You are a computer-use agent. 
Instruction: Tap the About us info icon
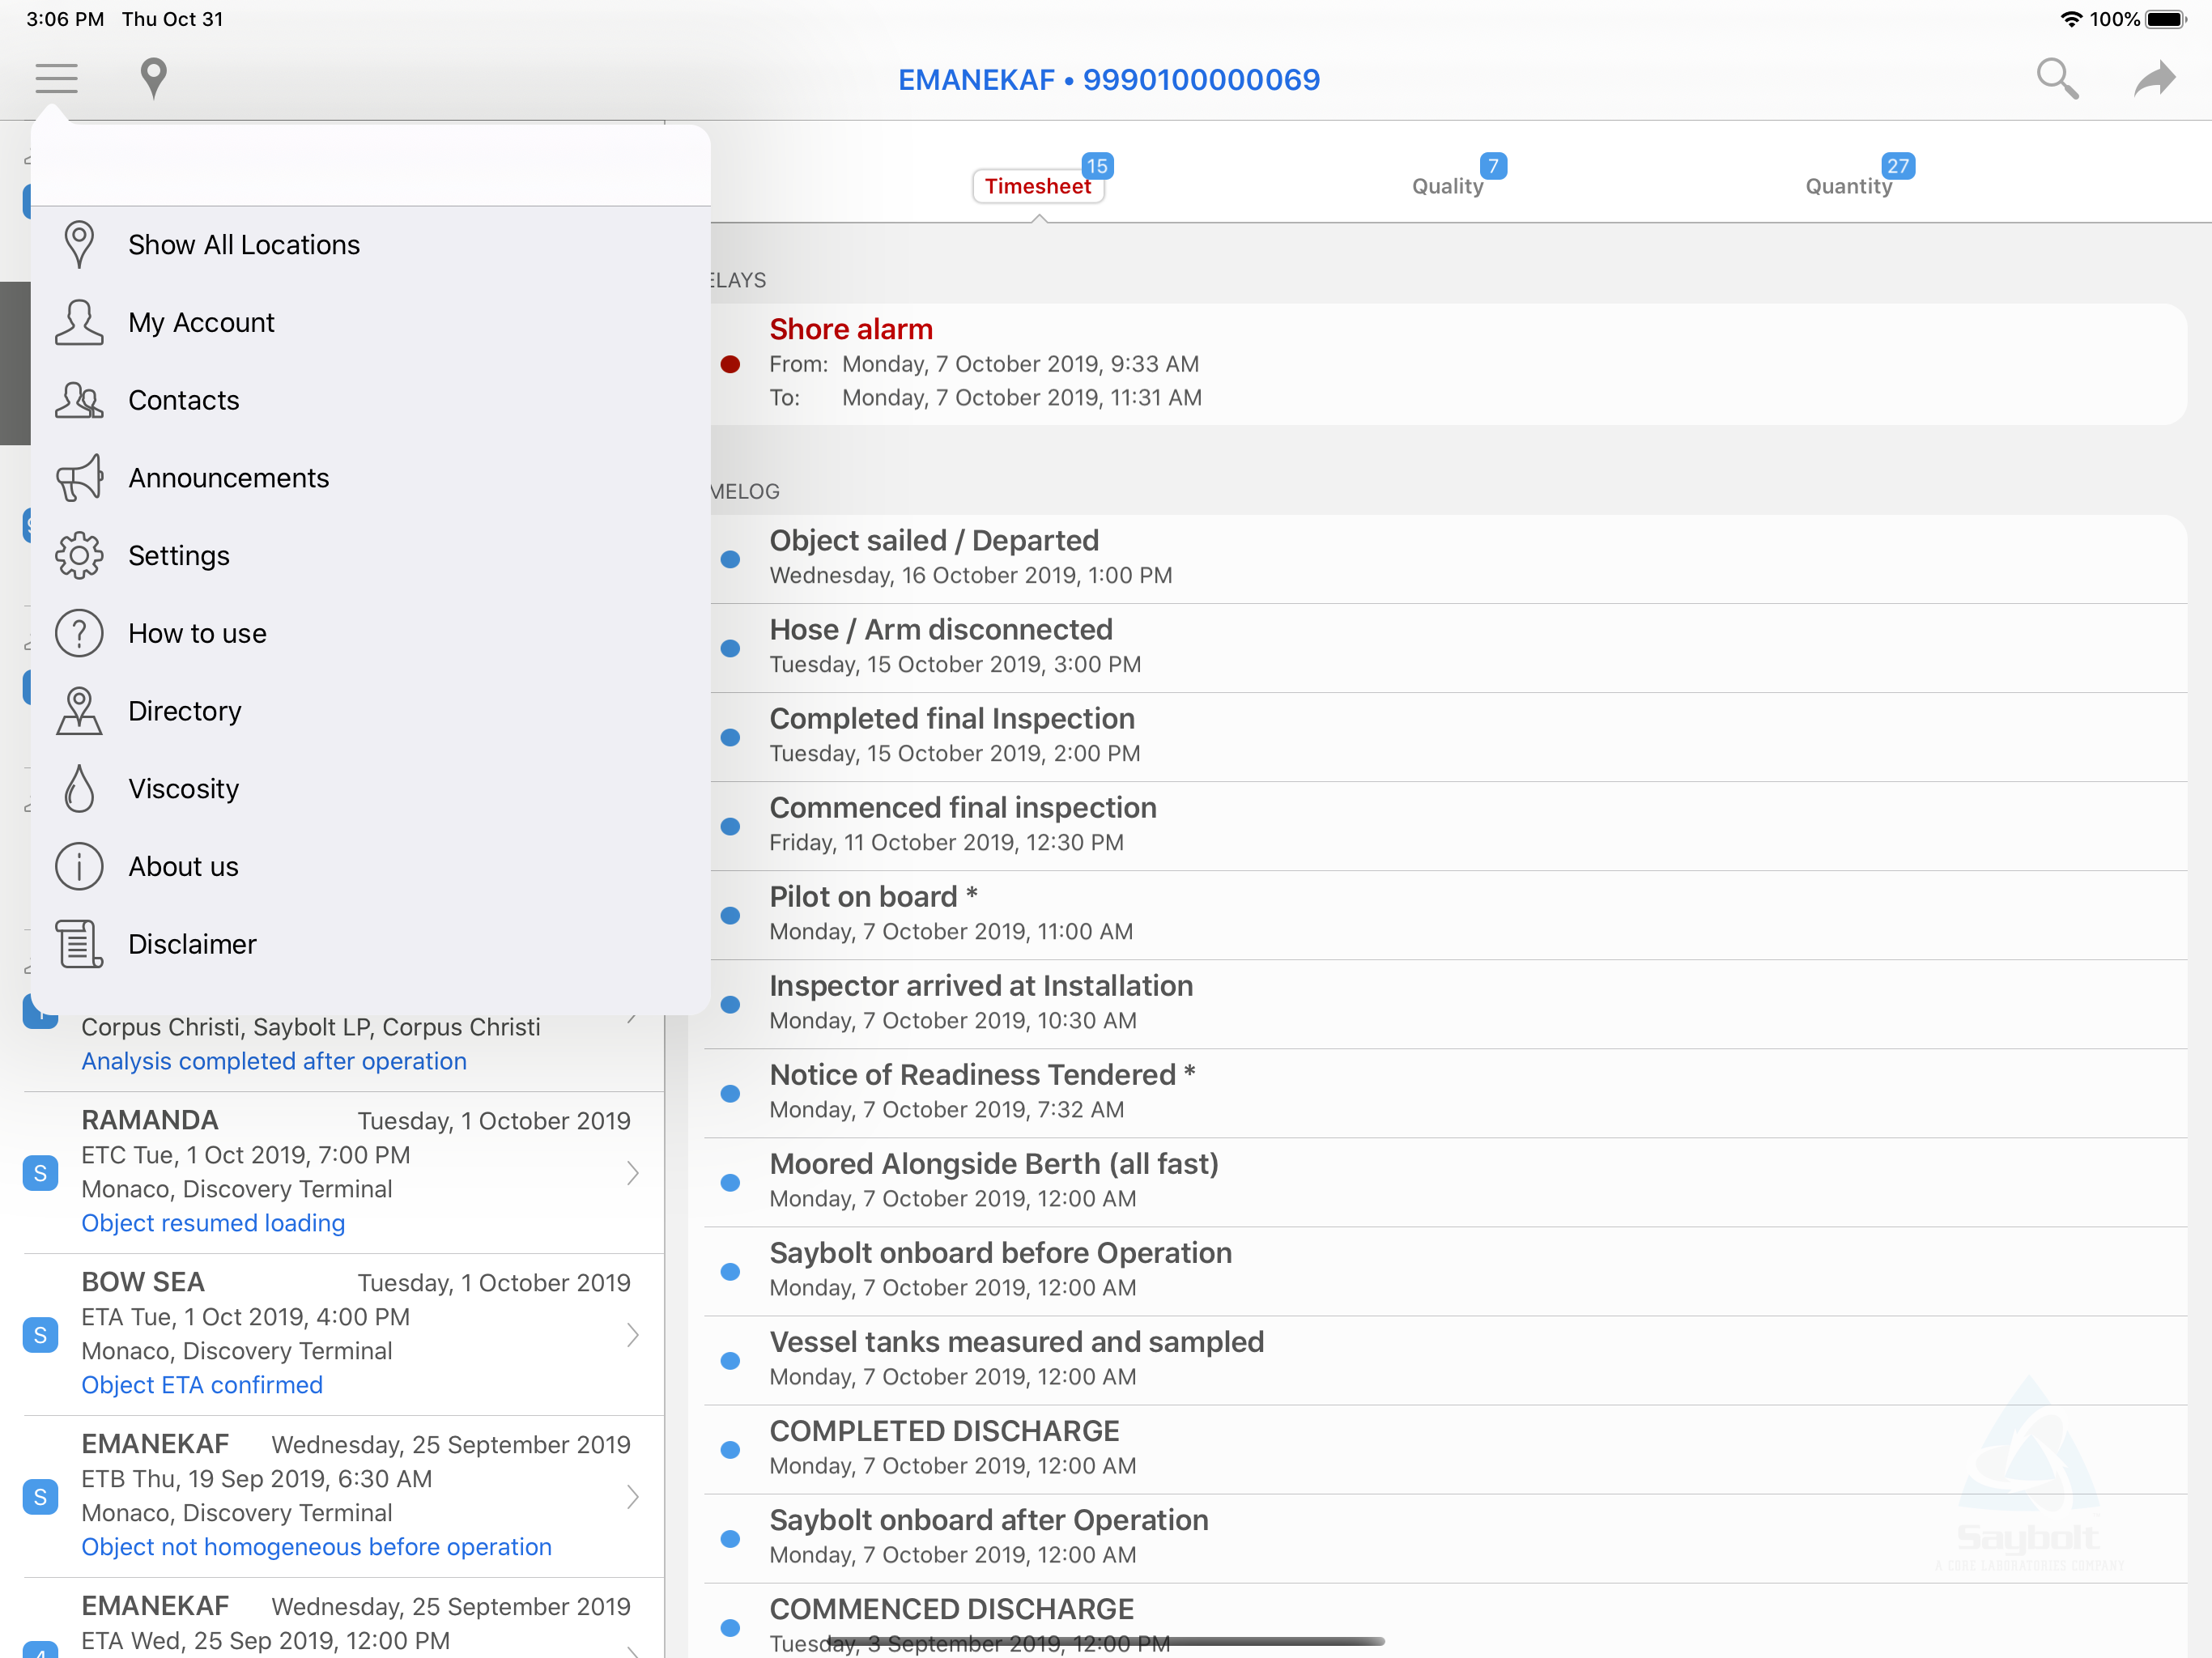pyautogui.click(x=79, y=866)
